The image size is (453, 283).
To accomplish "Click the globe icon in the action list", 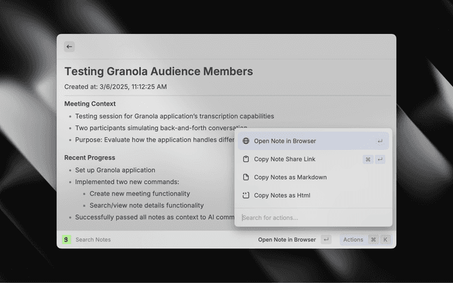I will pos(246,141).
